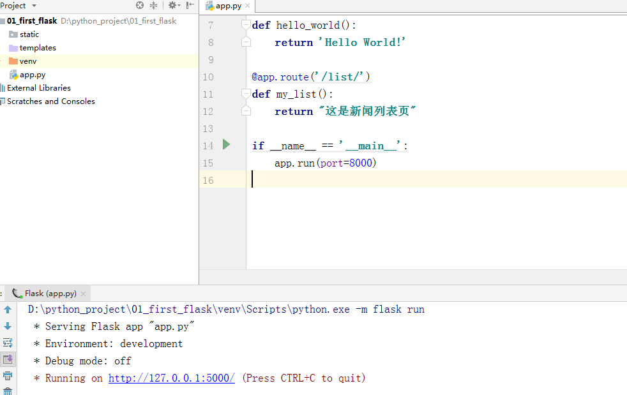Select the static folder
Screen dimensions: 627x395
pos(29,34)
